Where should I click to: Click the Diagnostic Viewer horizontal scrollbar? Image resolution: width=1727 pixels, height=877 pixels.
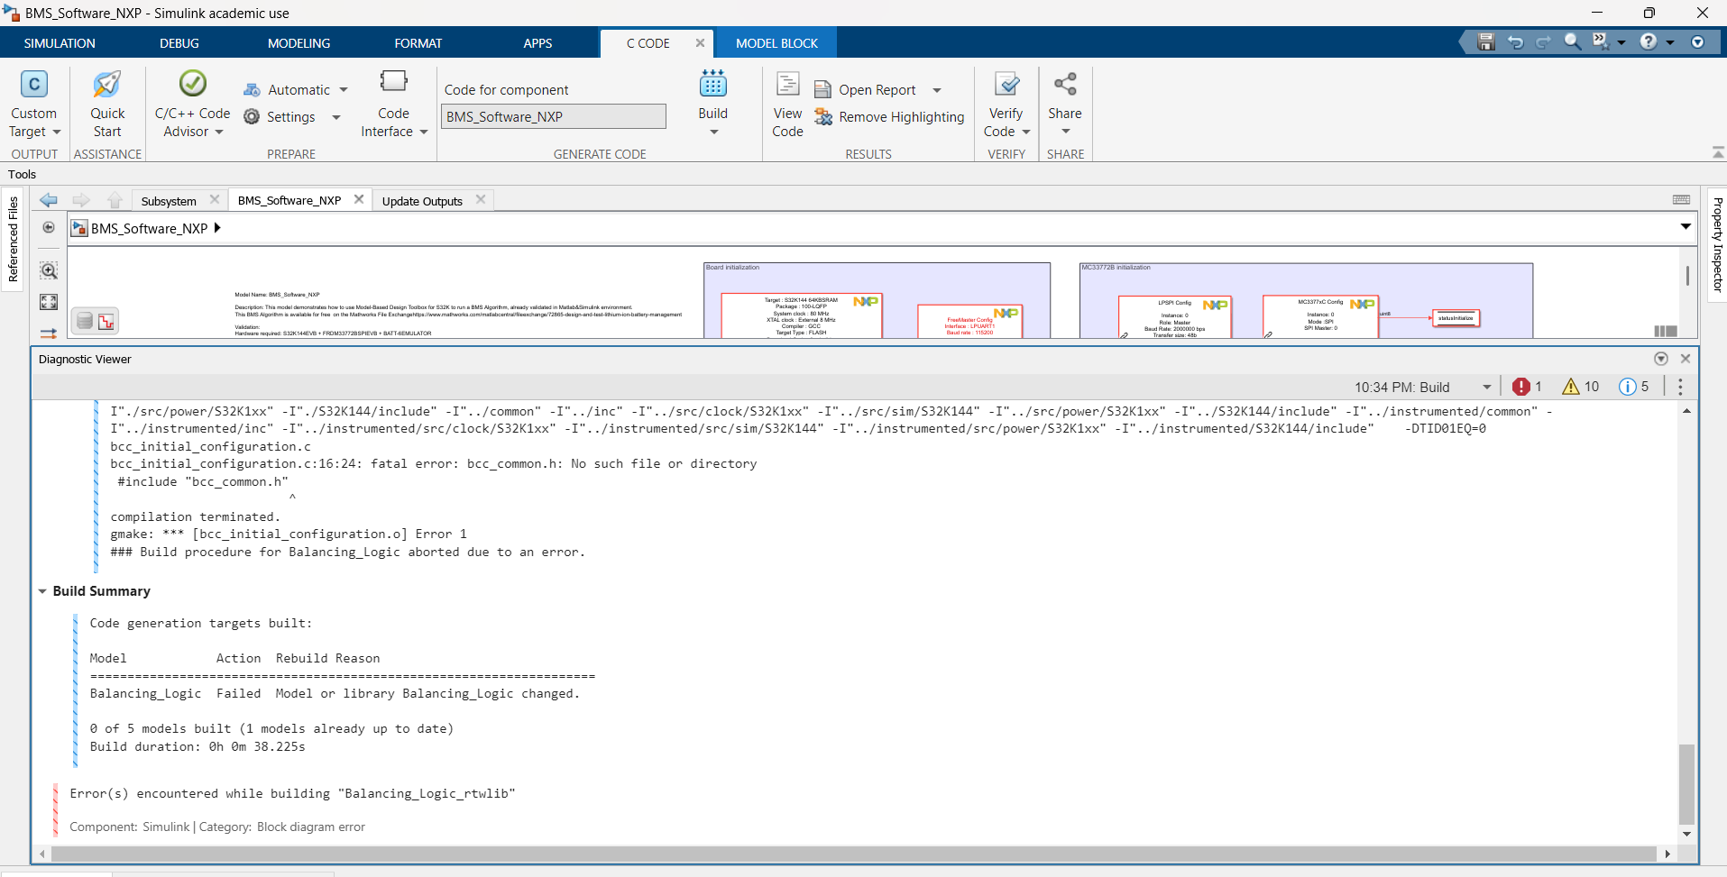click(x=853, y=854)
